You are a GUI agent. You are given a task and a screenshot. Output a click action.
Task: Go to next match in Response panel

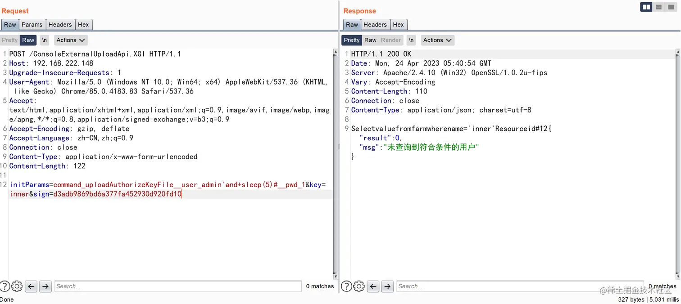(x=387, y=286)
